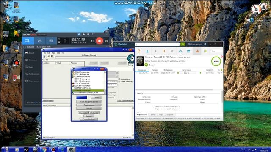Open Bandicam's output folder icon
The height and width of the screenshot is (152, 271).
tap(83, 34)
